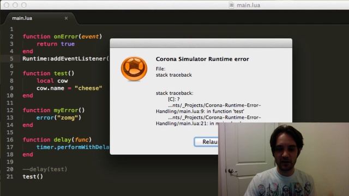Viewport: 349px width, 196px height.
Task: Click the 'error("zomg")' code line
Action: click(x=59, y=118)
